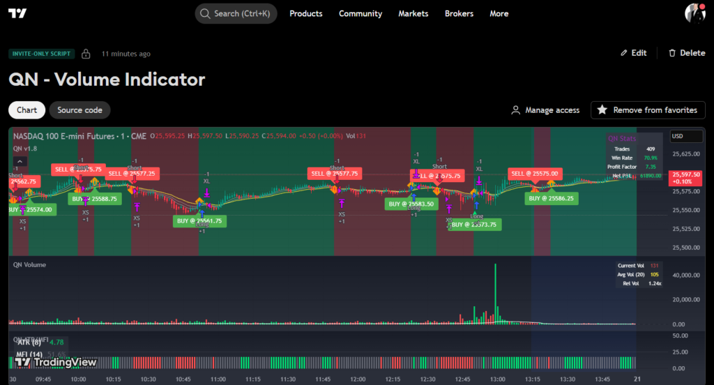
Task: Switch to the Chart tab
Action: 27,110
